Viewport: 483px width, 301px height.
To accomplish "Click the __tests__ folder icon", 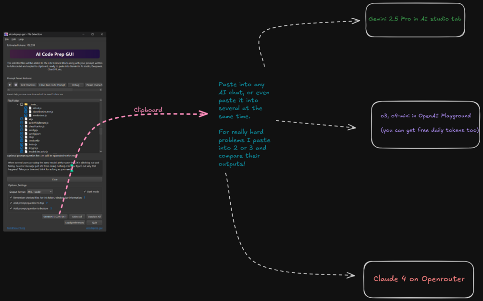I will [x=26, y=104].
